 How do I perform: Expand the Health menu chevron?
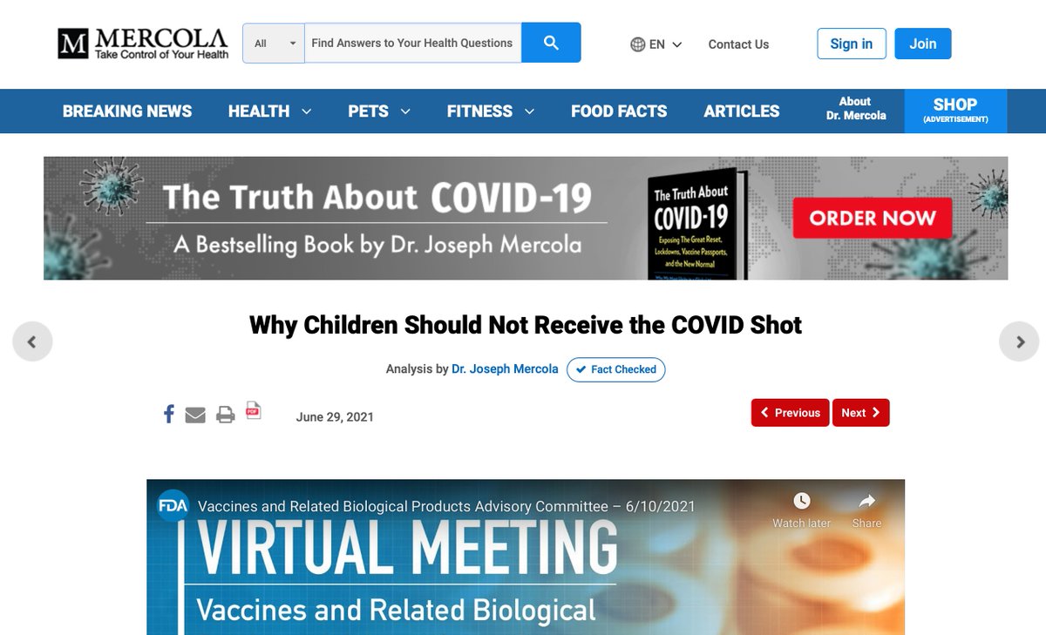pos(306,111)
